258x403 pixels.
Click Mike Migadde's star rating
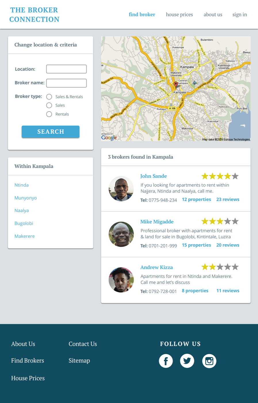pyautogui.click(x=220, y=221)
